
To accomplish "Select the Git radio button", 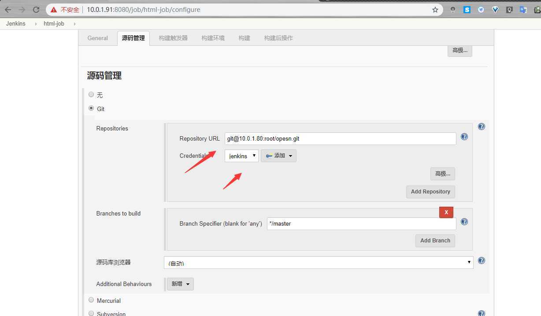I will (x=91, y=108).
